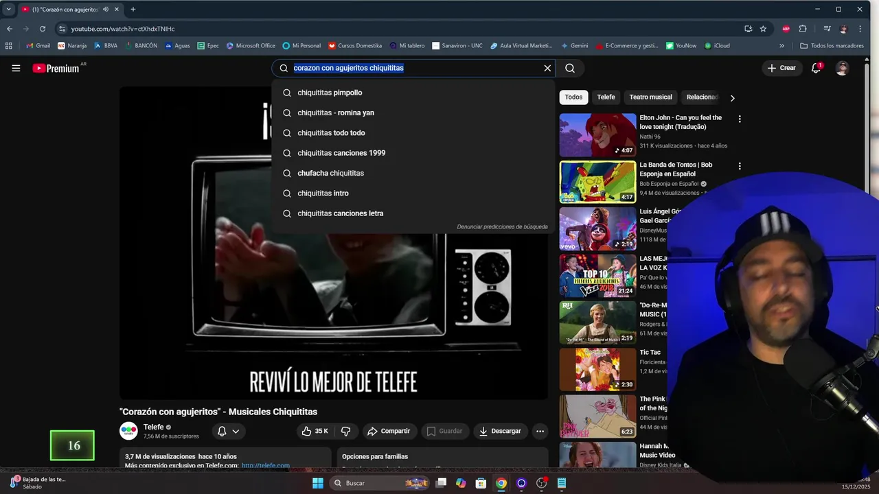Select suggestion 'chiquititas - romina yan'

pos(413,113)
